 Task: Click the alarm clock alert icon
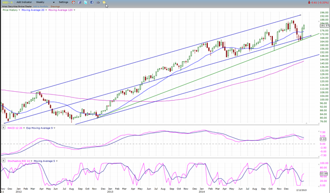point(73,2)
